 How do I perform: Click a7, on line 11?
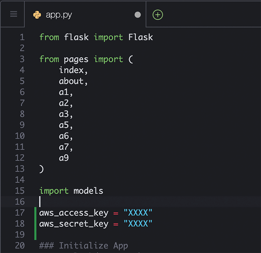(66, 147)
